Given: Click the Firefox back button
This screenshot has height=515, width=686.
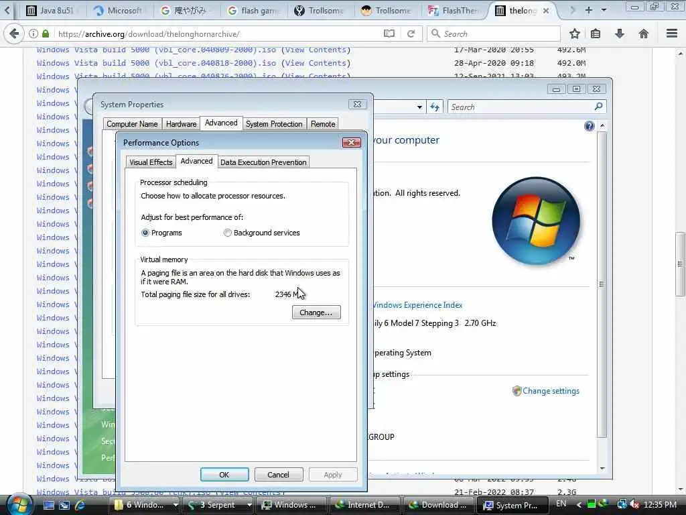Looking at the screenshot, I should point(14,34).
